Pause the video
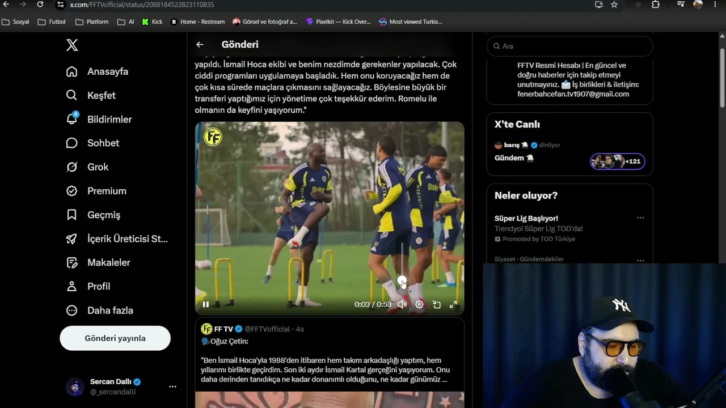This screenshot has width=726, height=408. click(205, 304)
